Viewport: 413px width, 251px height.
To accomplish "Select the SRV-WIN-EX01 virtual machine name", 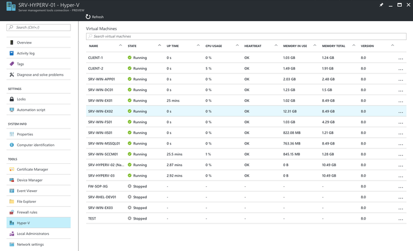I will 100,100.
